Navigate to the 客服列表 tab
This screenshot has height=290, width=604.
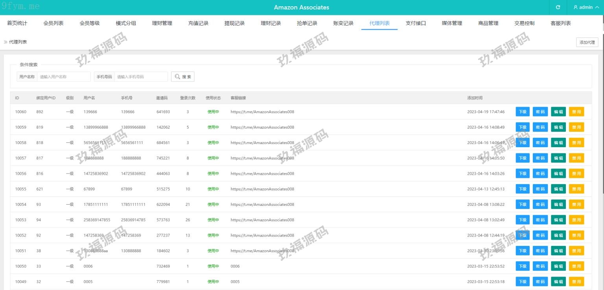[560, 23]
